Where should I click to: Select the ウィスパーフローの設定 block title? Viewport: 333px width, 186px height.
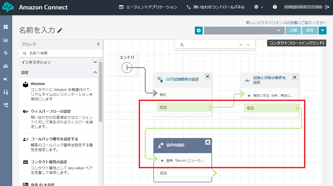click(51, 111)
